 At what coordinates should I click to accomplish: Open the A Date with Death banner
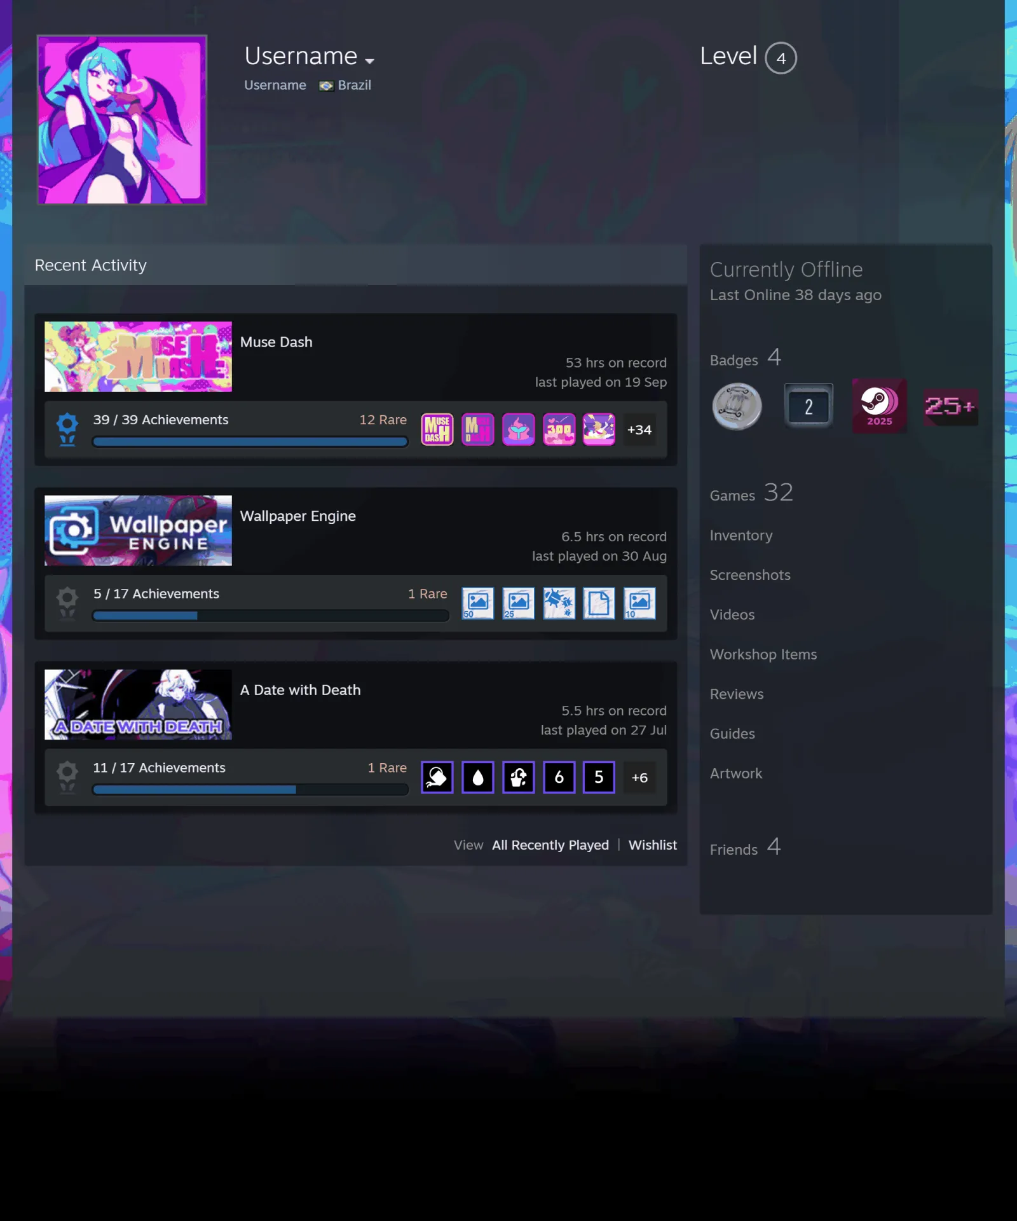click(x=138, y=705)
